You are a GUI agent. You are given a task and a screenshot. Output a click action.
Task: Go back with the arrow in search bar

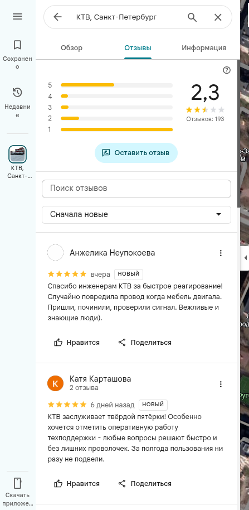tap(57, 17)
